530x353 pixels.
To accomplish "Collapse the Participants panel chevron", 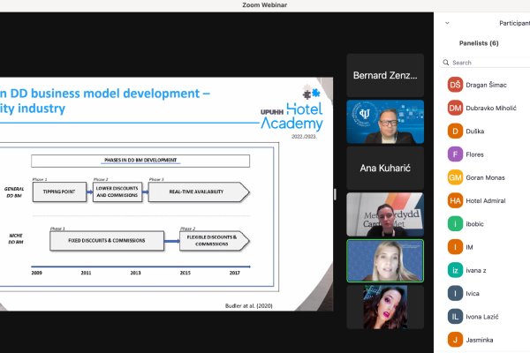I will pos(448,23).
